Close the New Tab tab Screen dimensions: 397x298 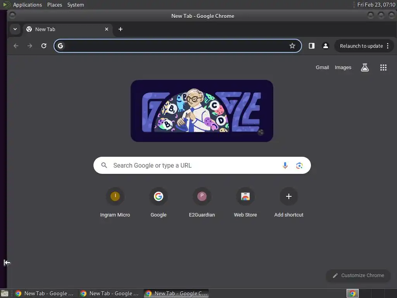coord(107,29)
